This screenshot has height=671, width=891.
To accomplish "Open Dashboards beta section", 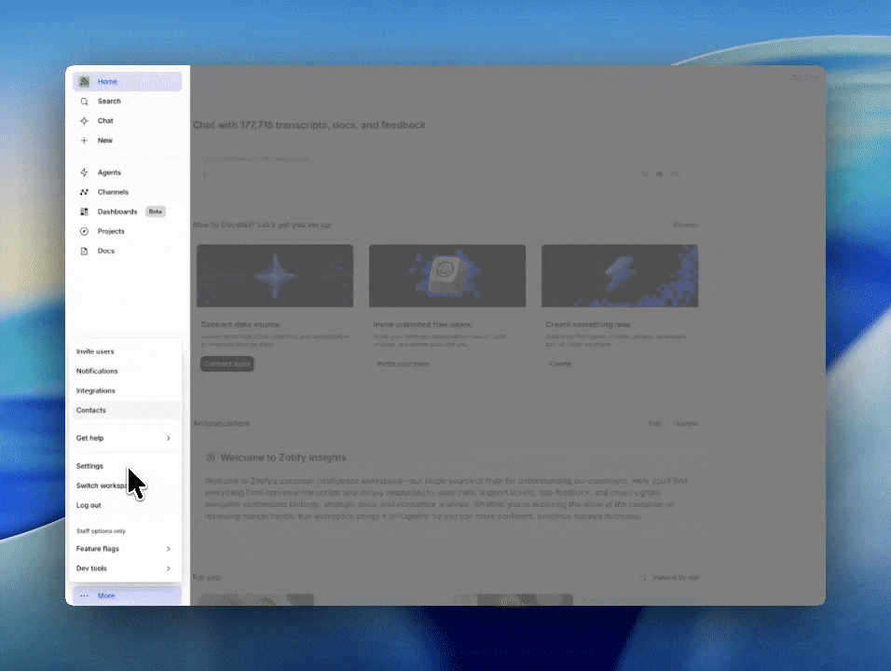I will (x=127, y=212).
